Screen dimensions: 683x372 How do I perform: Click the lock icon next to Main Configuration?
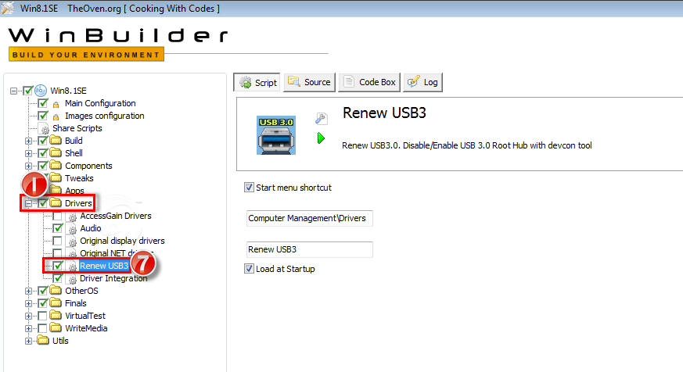56,105
